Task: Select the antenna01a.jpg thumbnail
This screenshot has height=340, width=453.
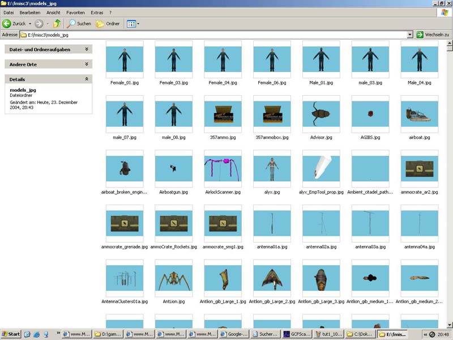Action: [272, 223]
